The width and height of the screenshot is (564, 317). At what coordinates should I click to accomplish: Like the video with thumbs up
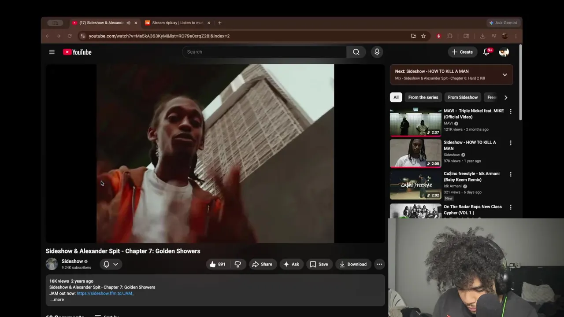click(x=217, y=264)
